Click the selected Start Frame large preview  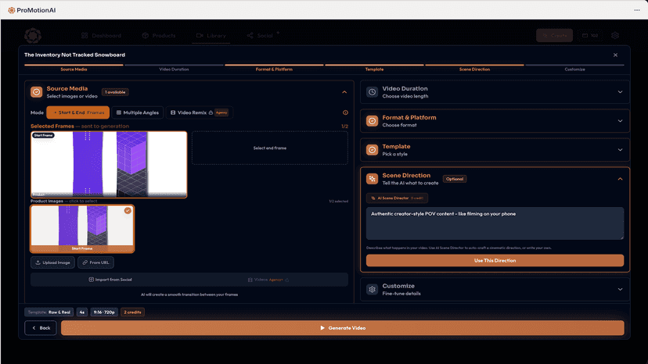pyautogui.click(x=109, y=164)
